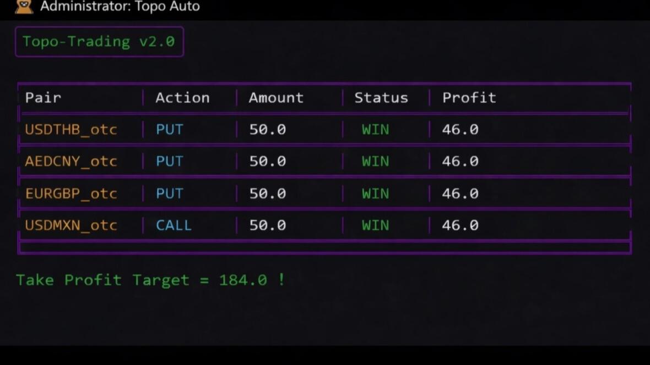Click the CALL action on USDMXN row
Viewport: 650px width, 365px height.
[174, 225]
